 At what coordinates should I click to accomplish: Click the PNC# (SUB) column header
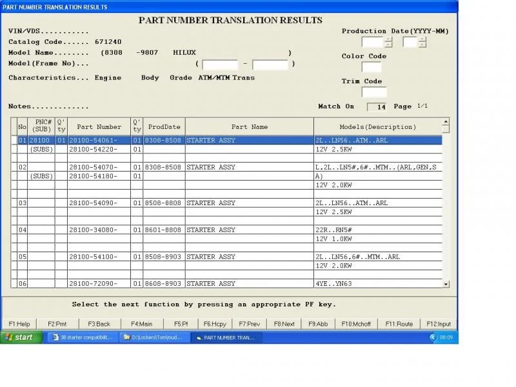click(41, 126)
